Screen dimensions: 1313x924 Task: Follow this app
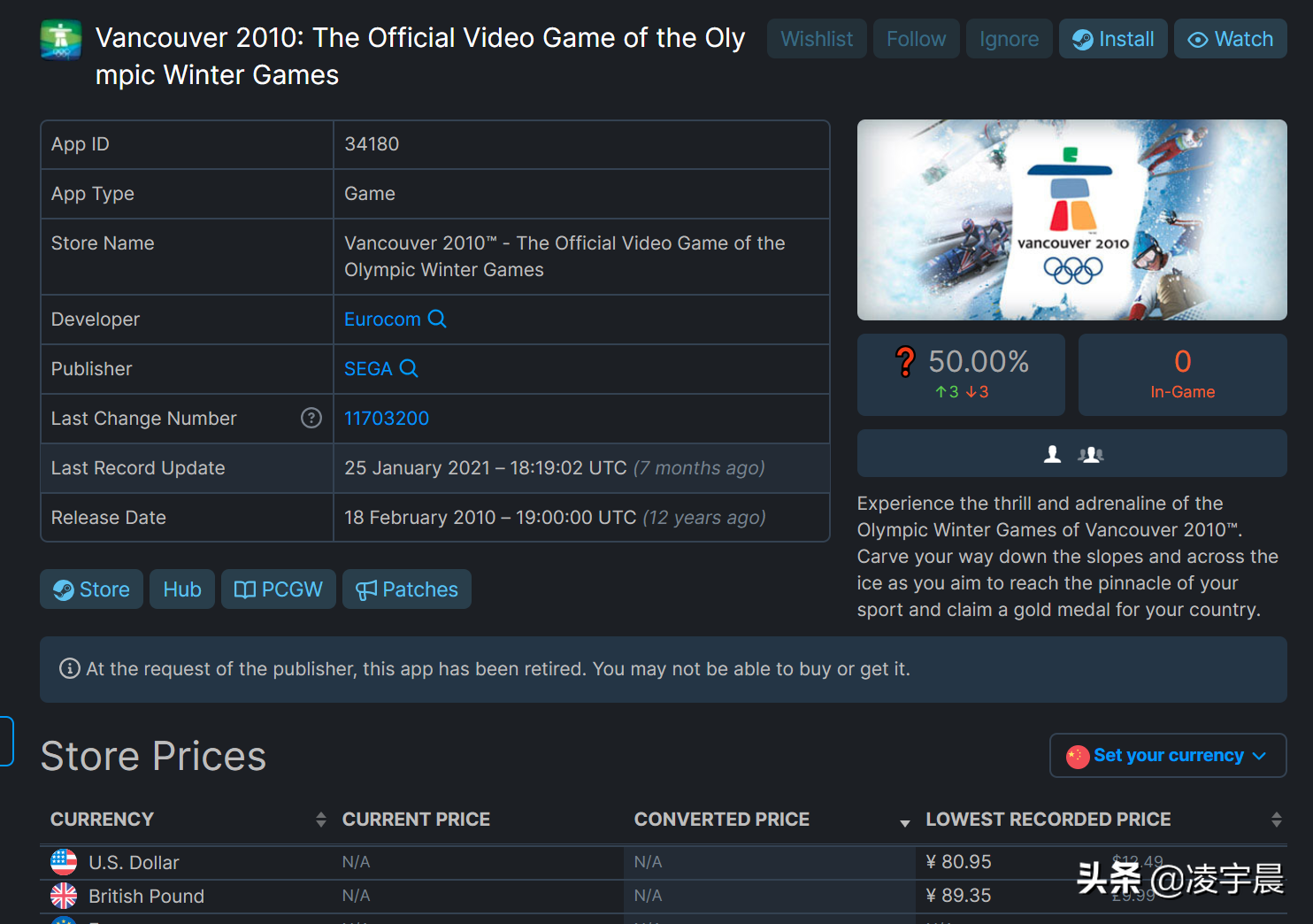916,39
